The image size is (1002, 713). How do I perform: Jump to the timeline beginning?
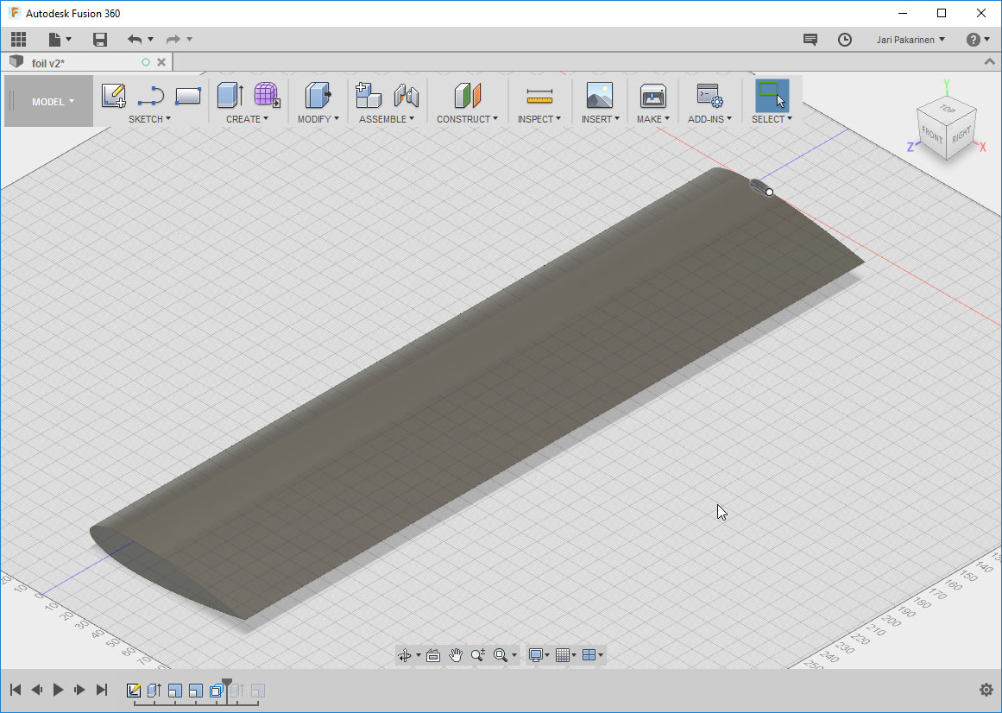coord(16,690)
